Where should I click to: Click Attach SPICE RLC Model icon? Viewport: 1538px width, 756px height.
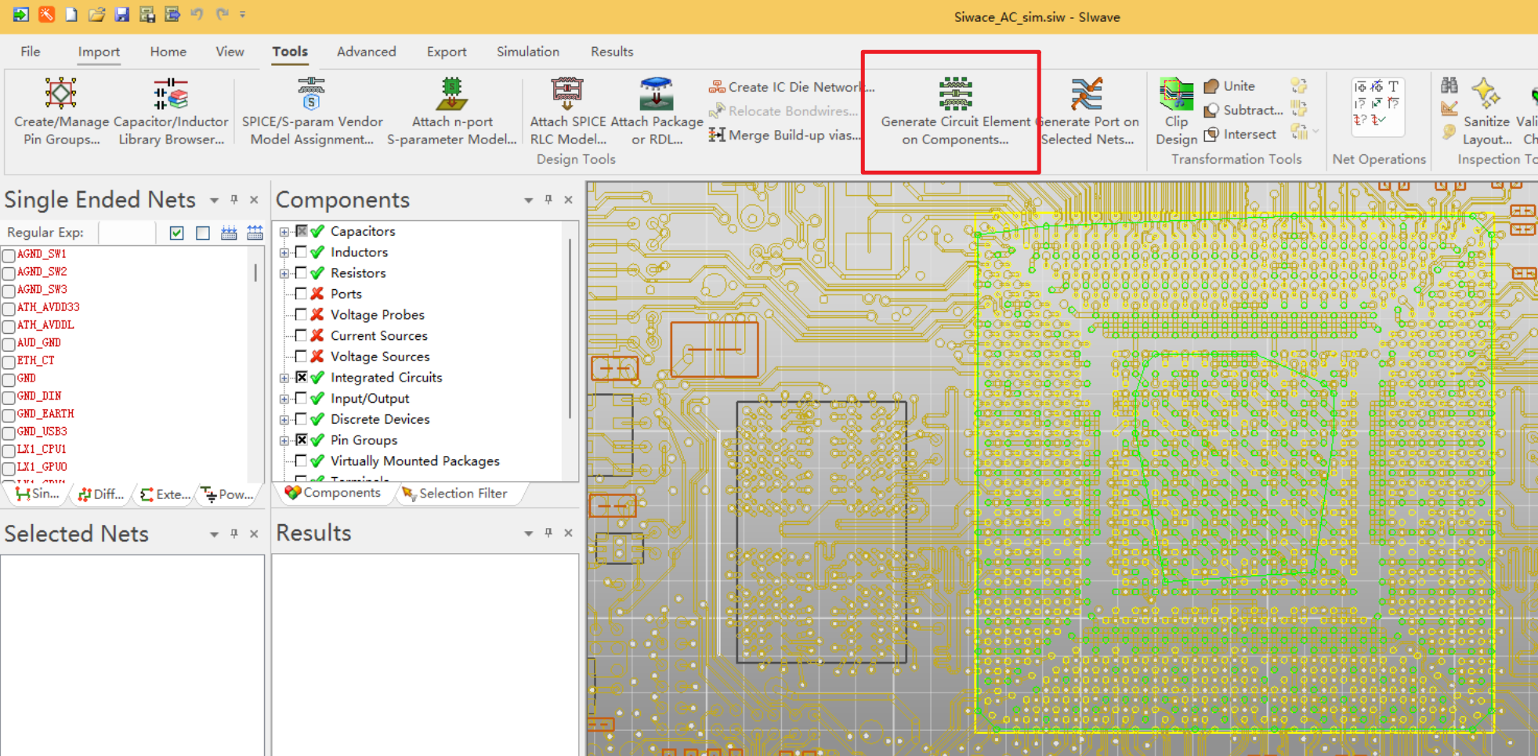(x=567, y=94)
